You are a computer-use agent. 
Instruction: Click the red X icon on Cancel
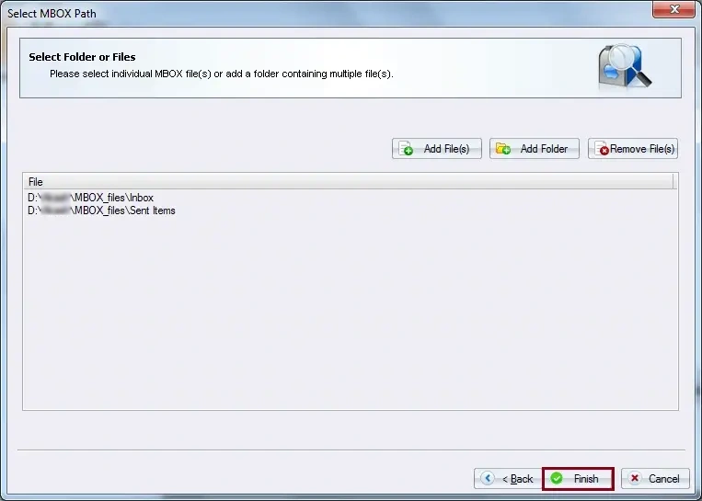636,479
